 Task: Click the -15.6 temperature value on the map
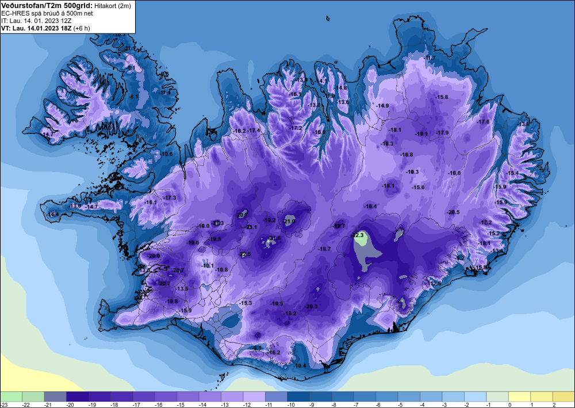pyautogui.click(x=419, y=187)
